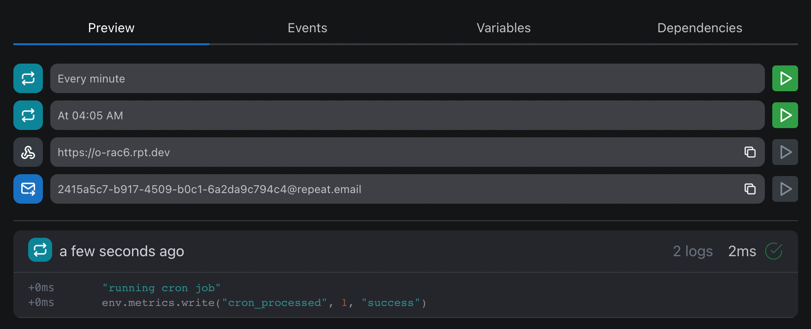
Task: Click the a few seconds ago timestamp
Action: coord(122,251)
